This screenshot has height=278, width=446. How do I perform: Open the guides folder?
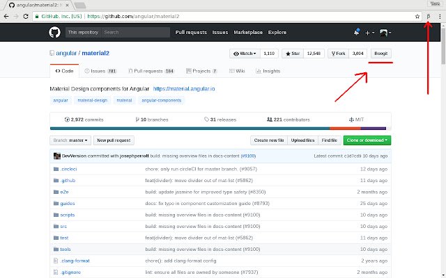[68, 204]
